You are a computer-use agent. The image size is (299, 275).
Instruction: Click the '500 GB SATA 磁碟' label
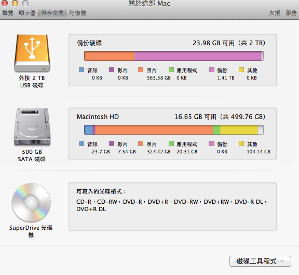32,155
